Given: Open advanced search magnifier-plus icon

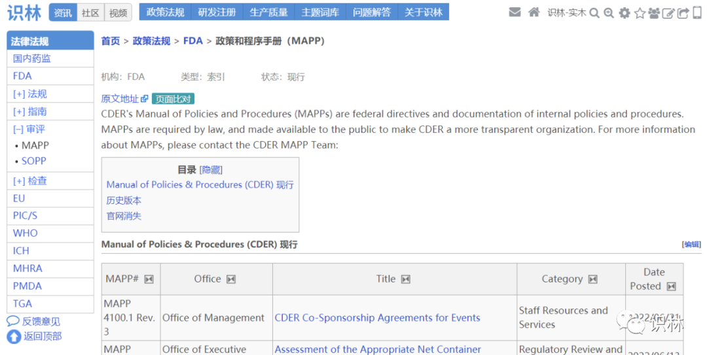Looking at the screenshot, I should (609, 13).
